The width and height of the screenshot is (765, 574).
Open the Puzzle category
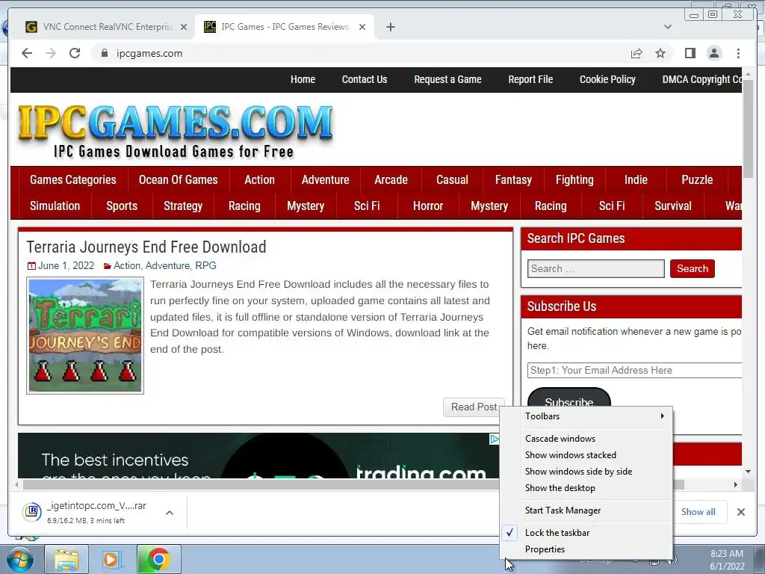tap(697, 179)
